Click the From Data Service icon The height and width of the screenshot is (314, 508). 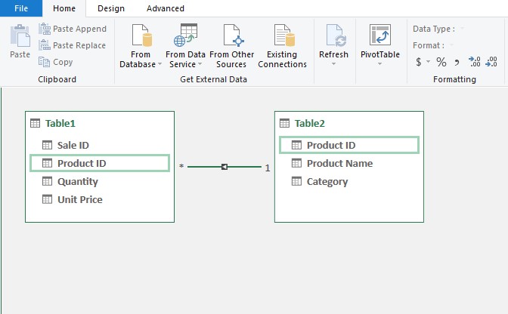tap(185, 35)
